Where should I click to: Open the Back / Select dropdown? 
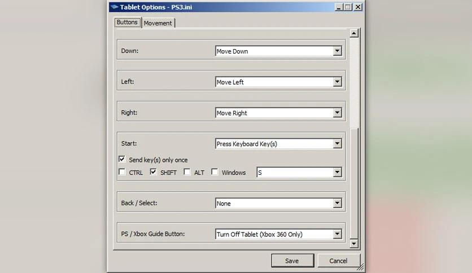pyautogui.click(x=279, y=203)
